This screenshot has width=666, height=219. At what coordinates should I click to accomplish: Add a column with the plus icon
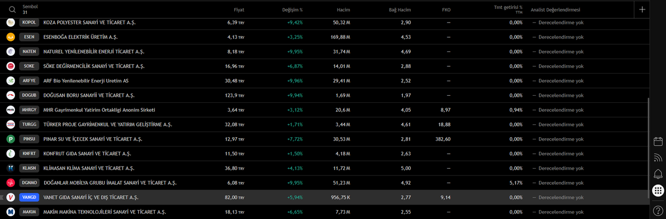(642, 9)
